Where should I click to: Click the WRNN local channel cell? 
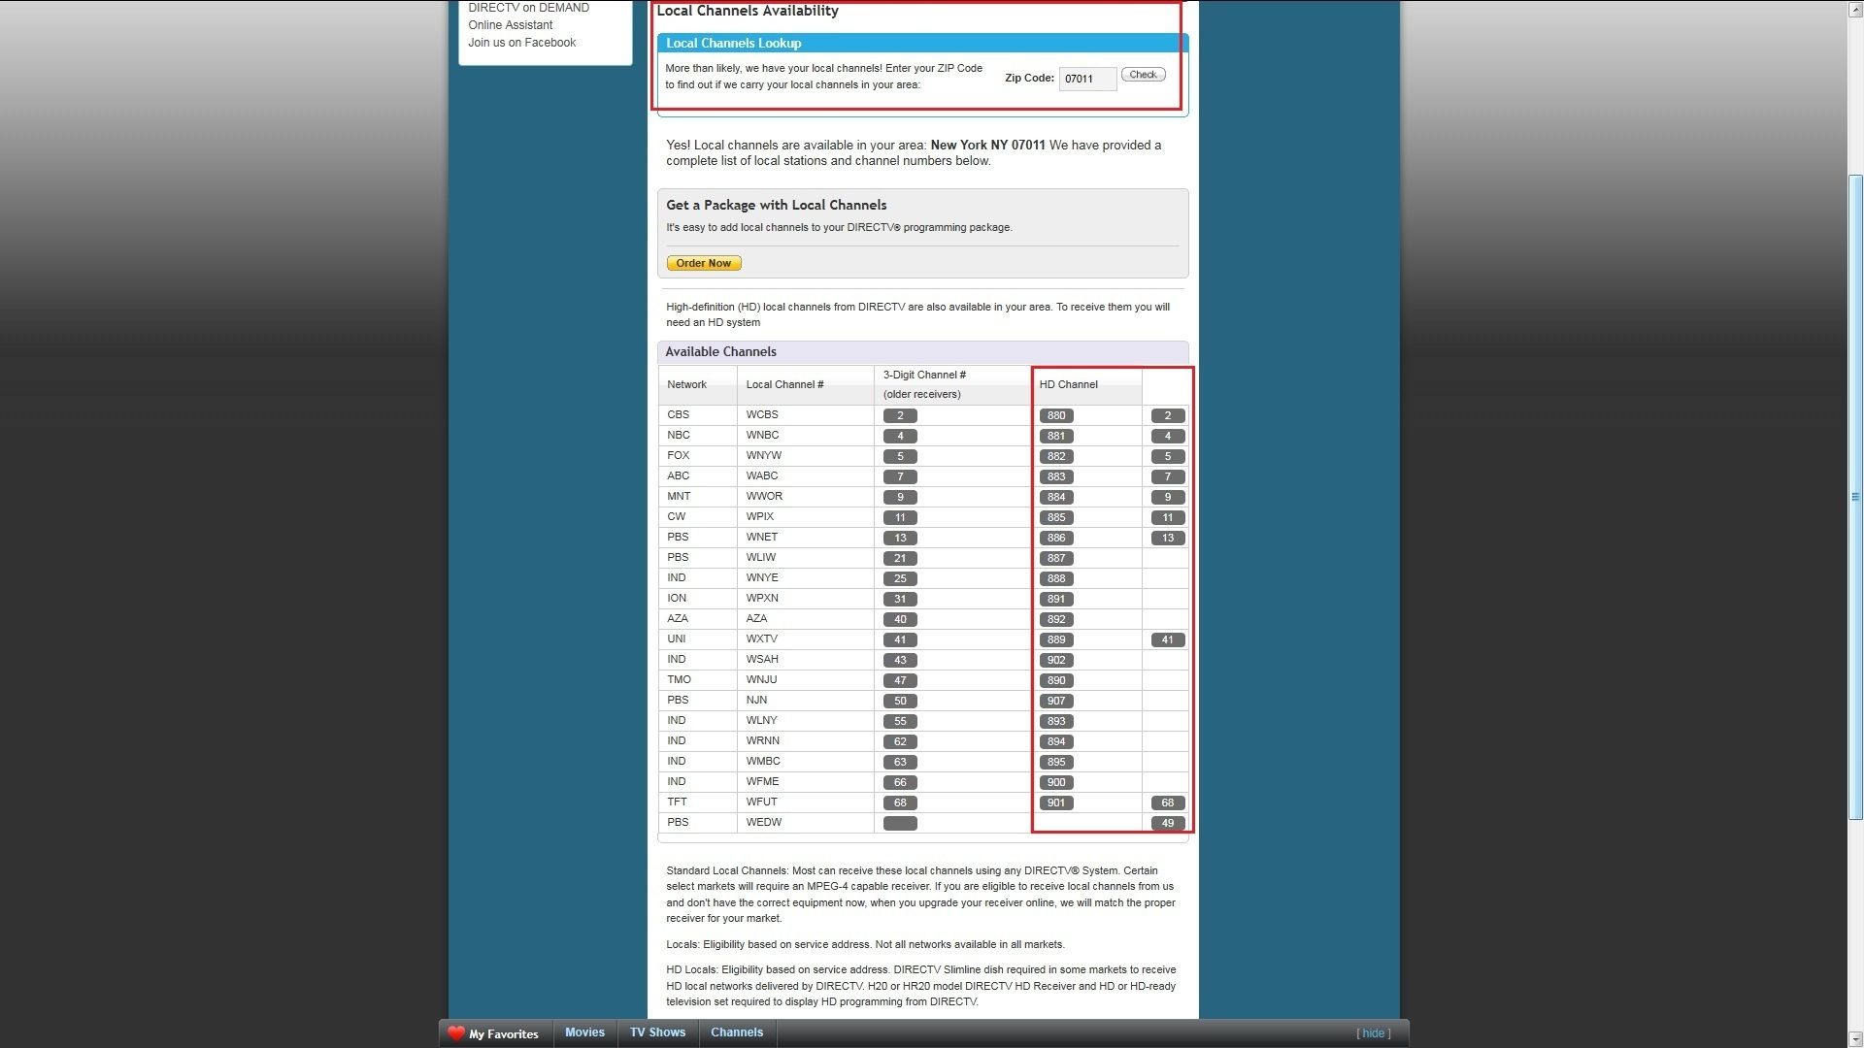806,741
